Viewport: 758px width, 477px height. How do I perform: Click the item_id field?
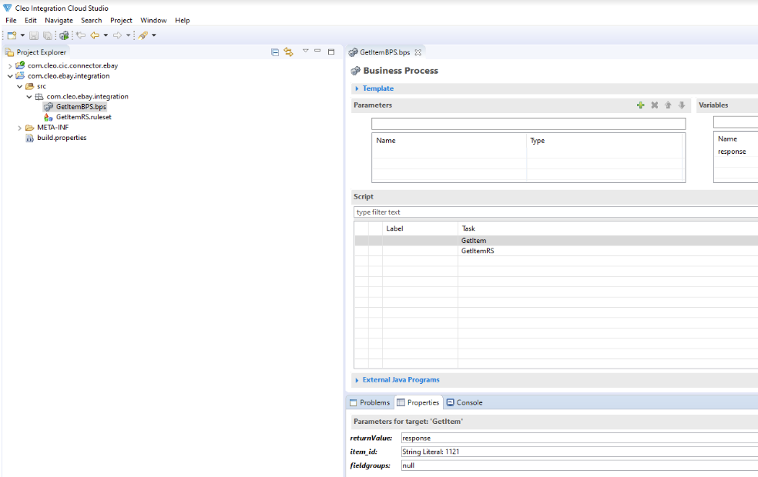[579, 452]
